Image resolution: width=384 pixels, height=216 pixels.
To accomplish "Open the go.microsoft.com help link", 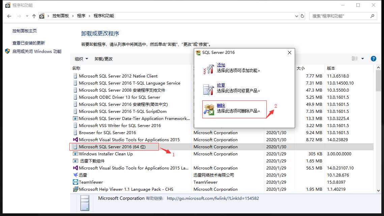I will click(213, 198).
